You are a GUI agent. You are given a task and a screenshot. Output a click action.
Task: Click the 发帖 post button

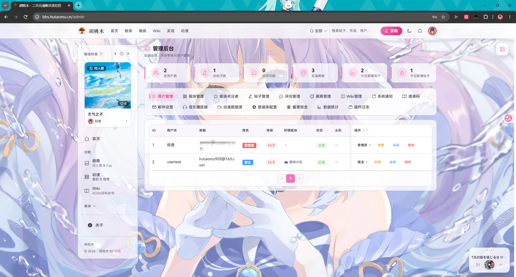click(391, 31)
